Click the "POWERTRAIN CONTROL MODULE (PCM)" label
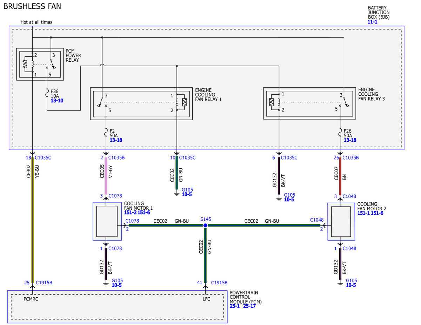 (x=246, y=297)
